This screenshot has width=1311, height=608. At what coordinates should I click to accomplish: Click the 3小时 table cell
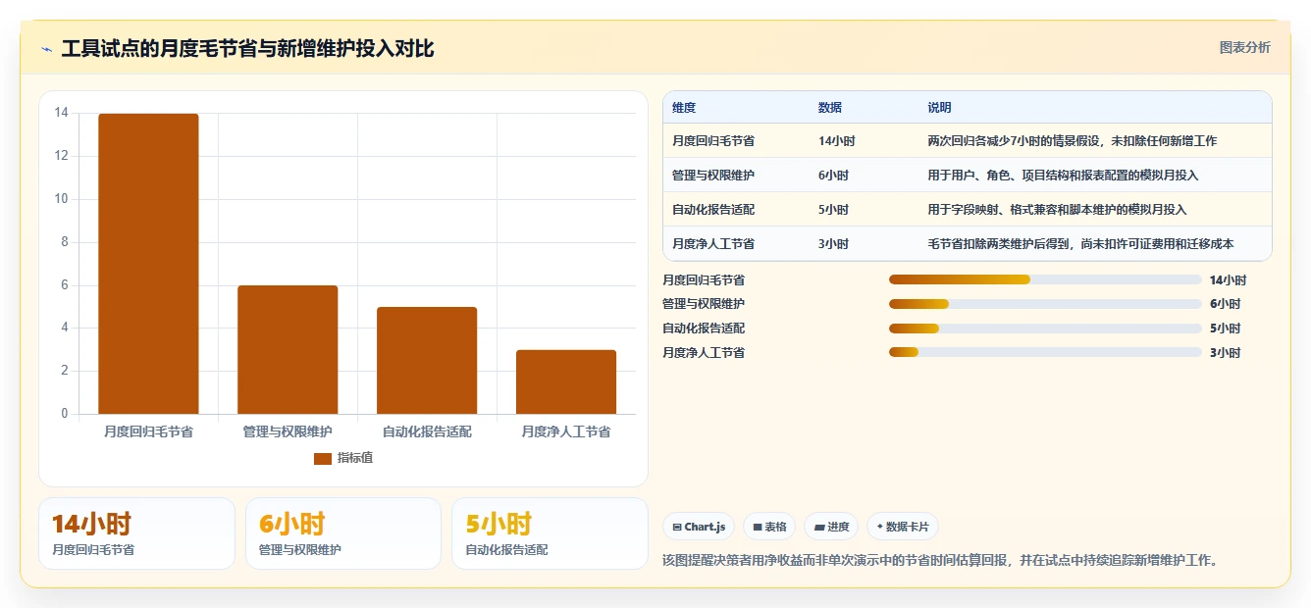(x=833, y=244)
